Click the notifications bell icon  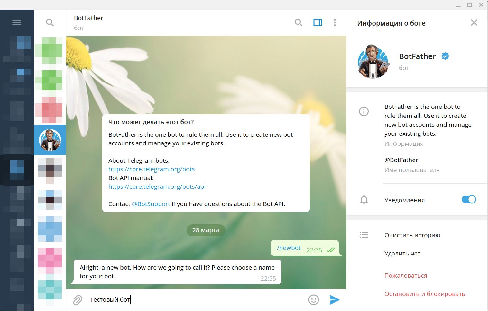coord(364,200)
